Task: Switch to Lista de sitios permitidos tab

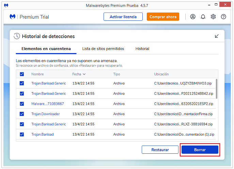Action: (x=103, y=49)
